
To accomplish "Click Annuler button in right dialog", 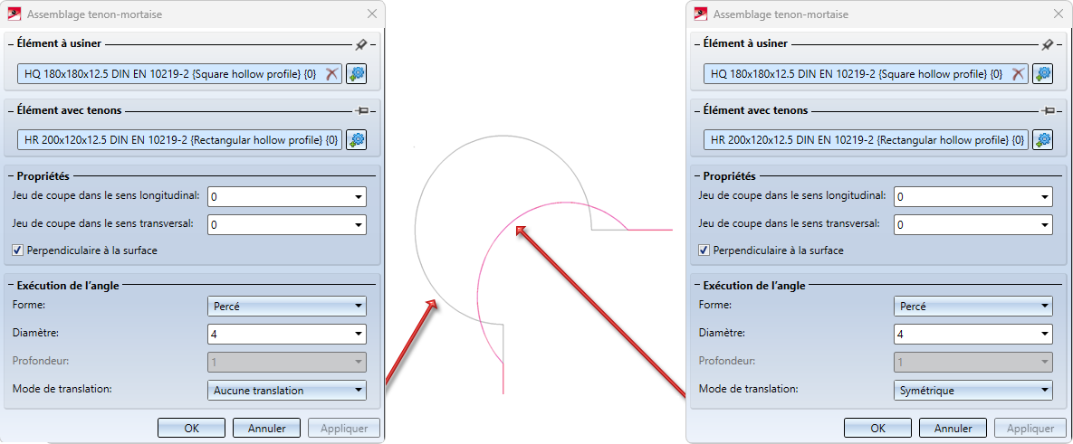I will click(953, 429).
